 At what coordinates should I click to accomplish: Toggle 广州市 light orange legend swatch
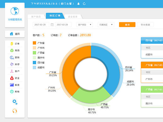34,48
